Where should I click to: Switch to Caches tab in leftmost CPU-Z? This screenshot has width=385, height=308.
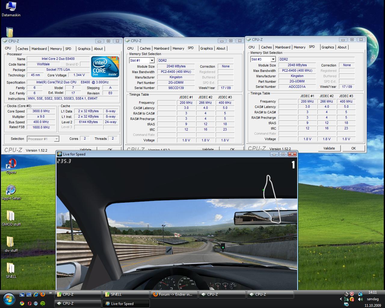23,49
